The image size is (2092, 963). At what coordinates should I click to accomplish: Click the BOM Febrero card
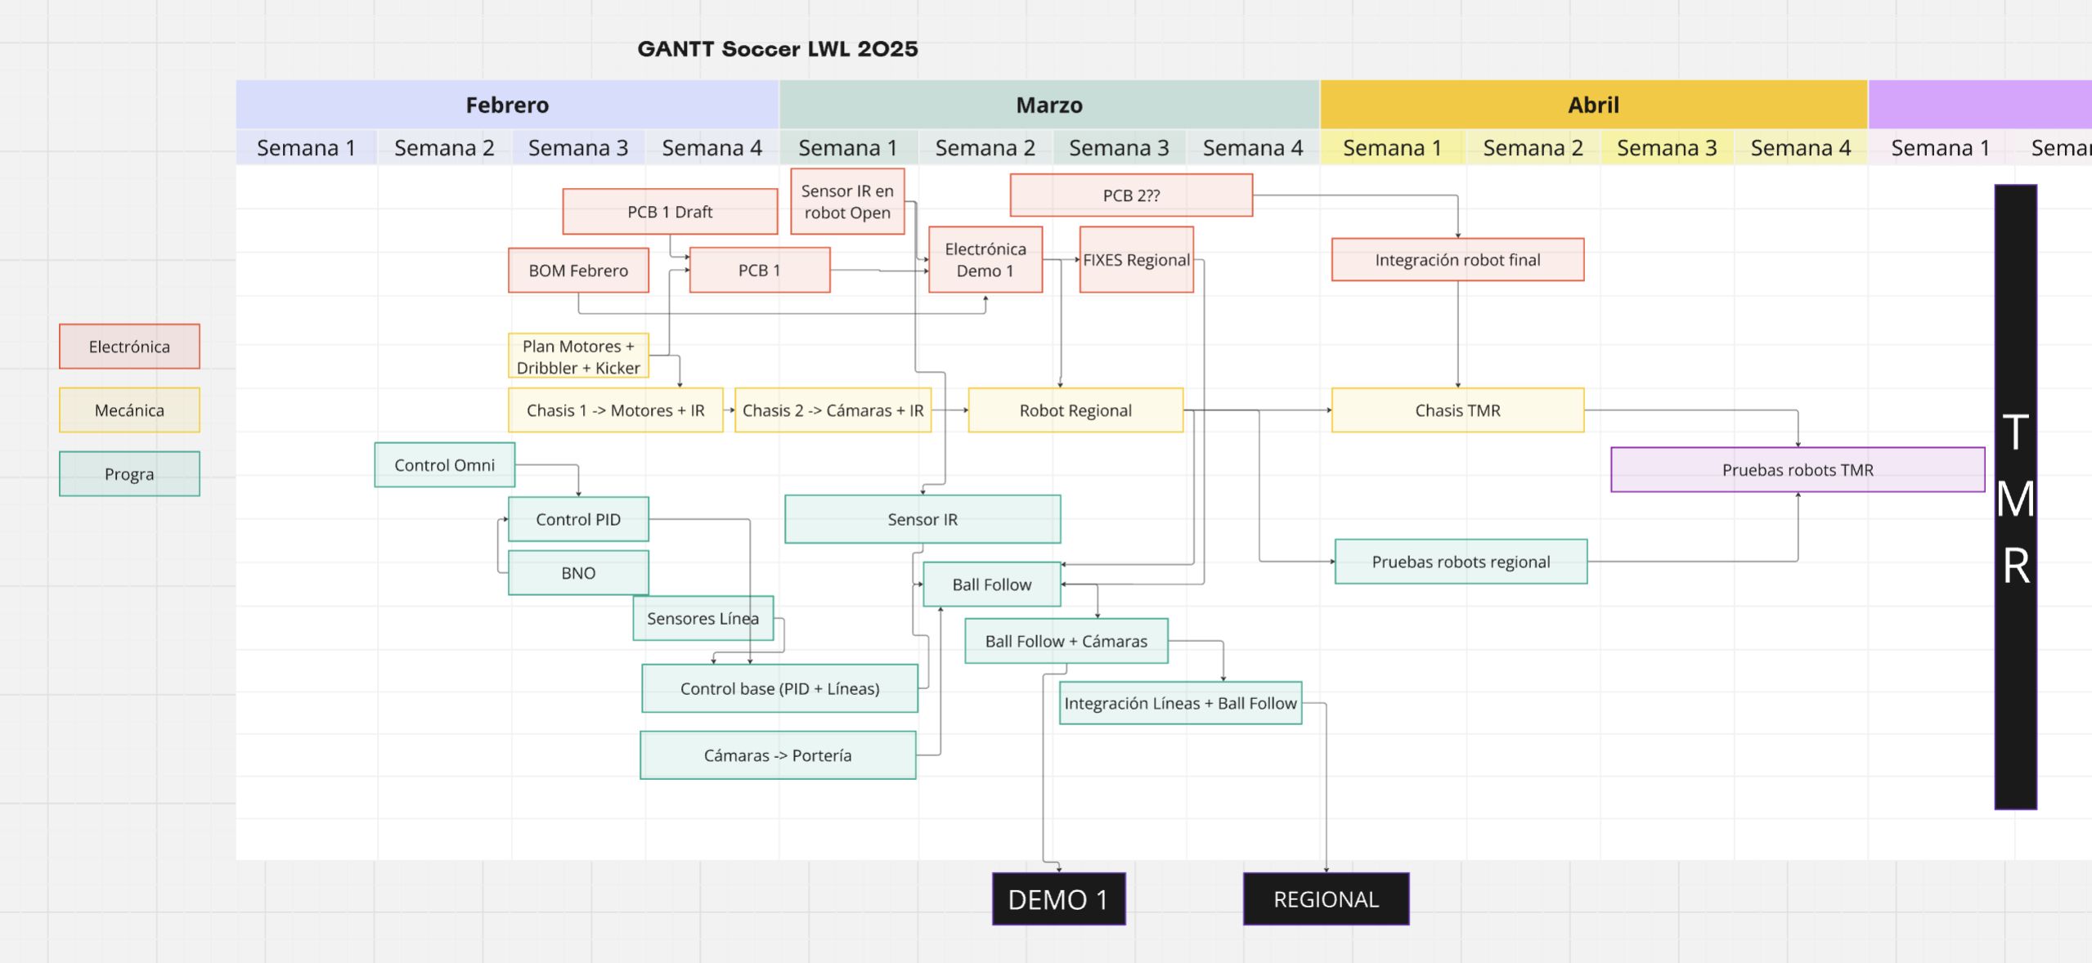578,271
